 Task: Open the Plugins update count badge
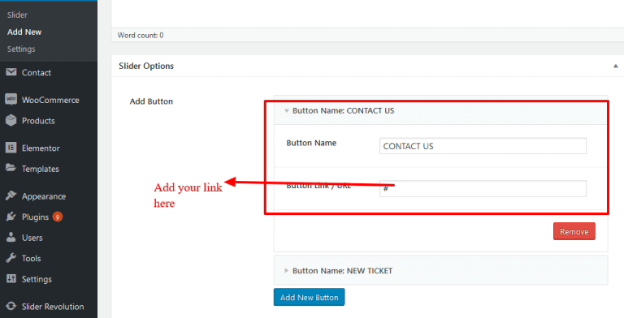(x=58, y=217)
